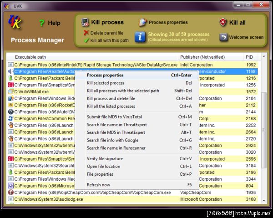The width and height of the screenshot is (273, 218).
Task: Sort by the Executable path column header
Action: 92,57
